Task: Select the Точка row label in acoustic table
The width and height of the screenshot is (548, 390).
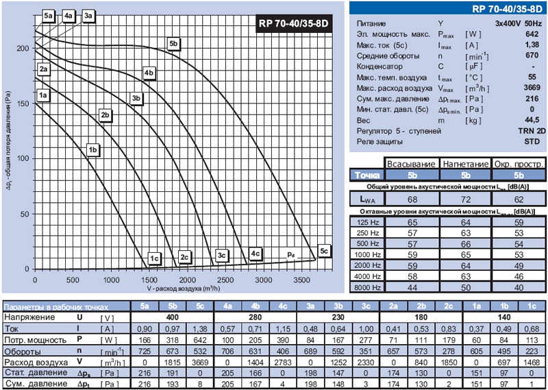Action: coord(366,175)
